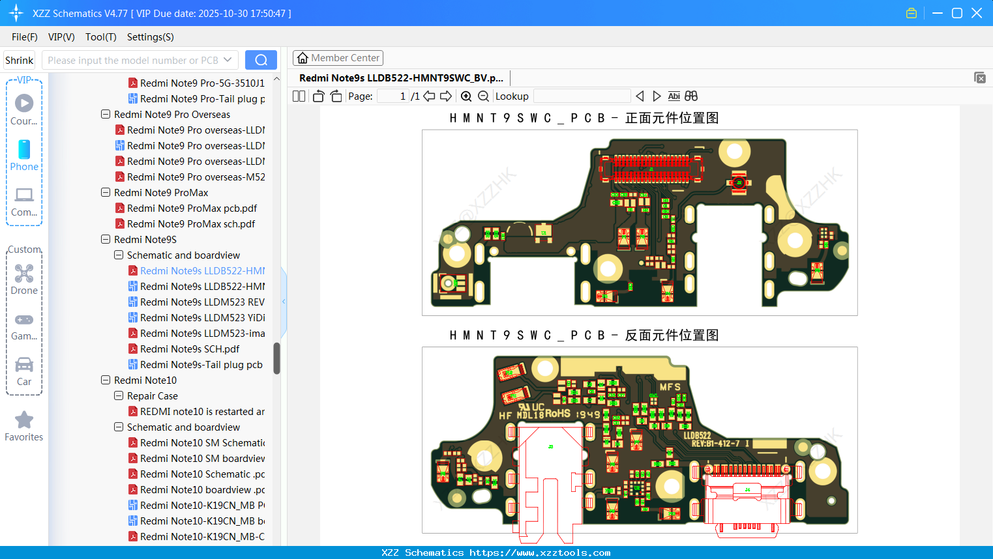Zoom out of the PDF page
The image size is (993, 559).
point(482,96)
